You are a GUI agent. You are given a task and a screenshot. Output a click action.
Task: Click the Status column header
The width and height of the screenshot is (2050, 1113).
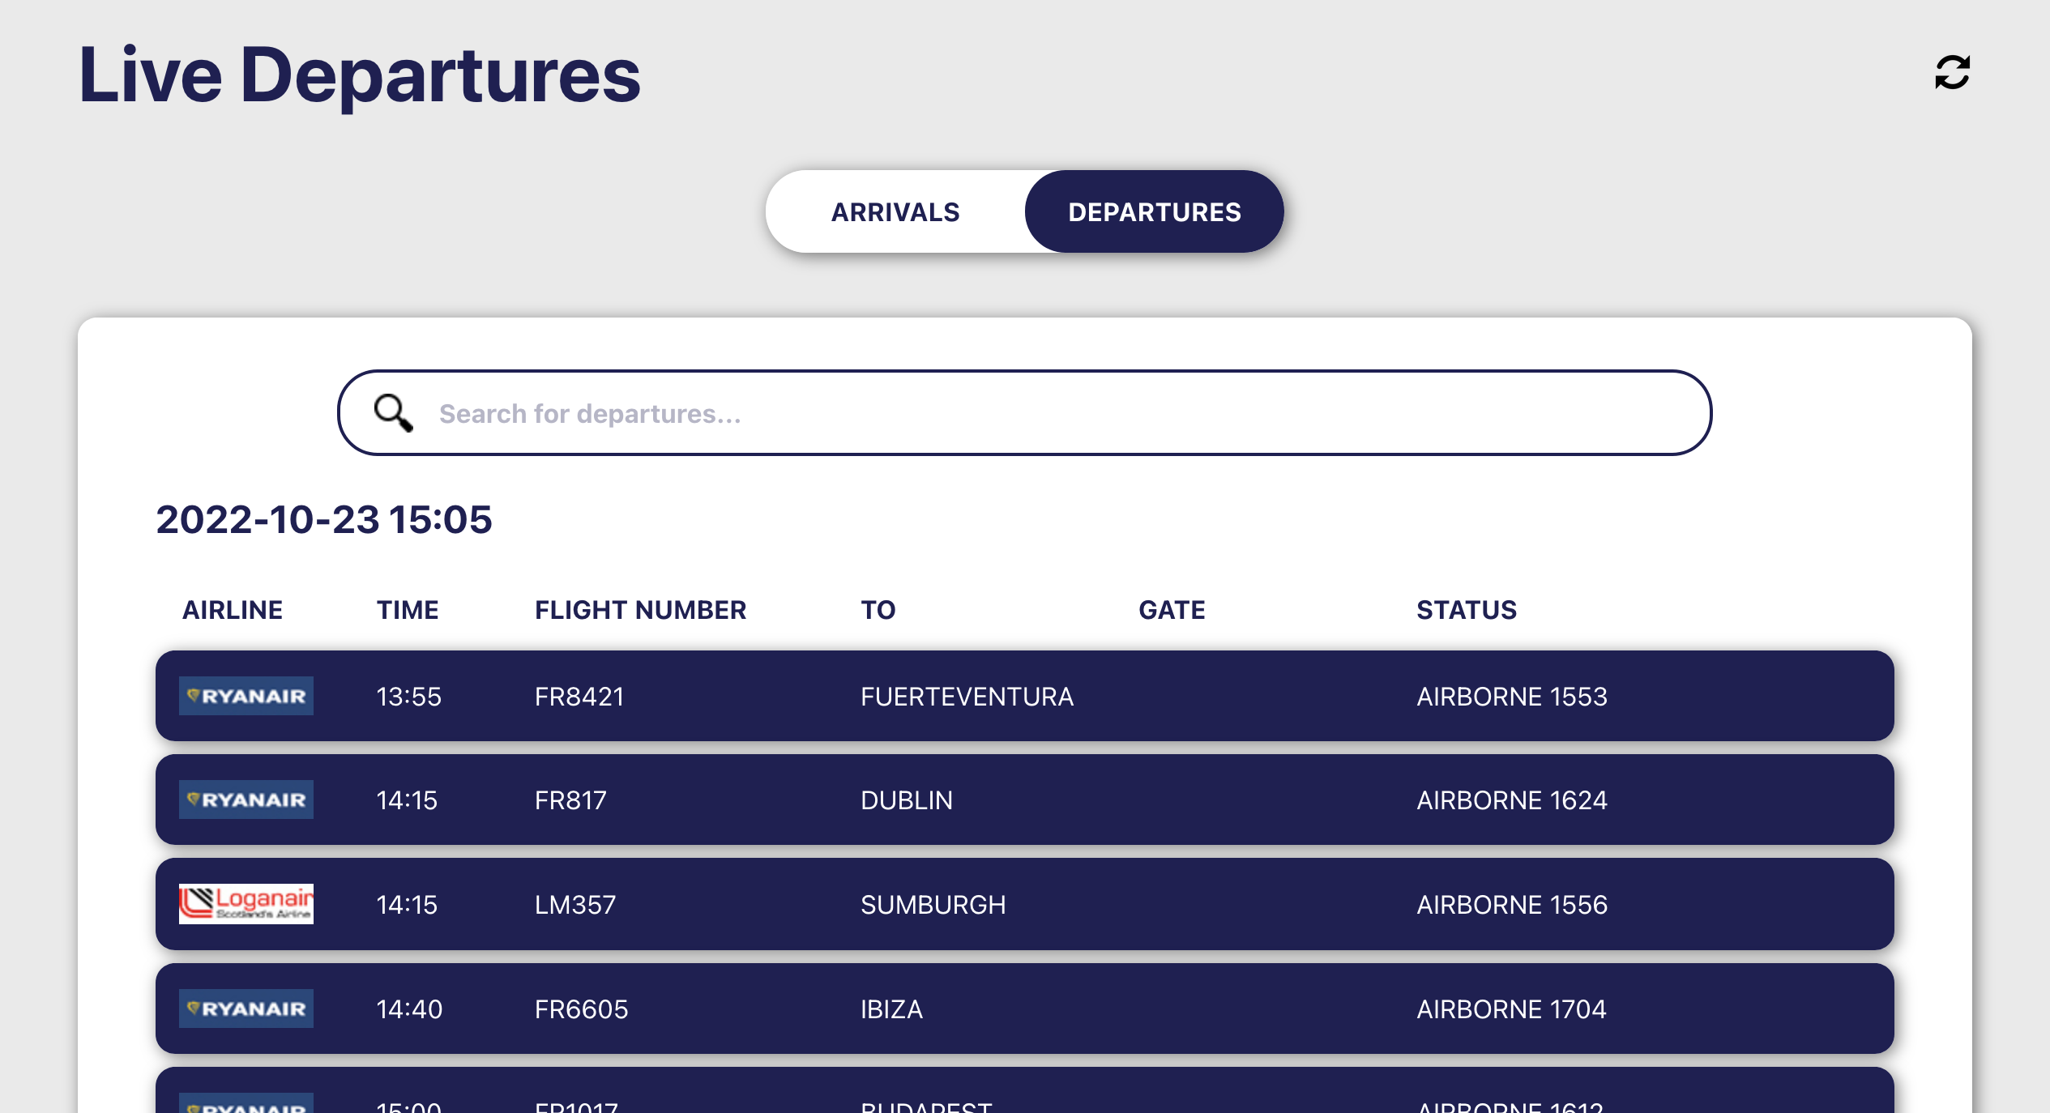click(1467, 610)
